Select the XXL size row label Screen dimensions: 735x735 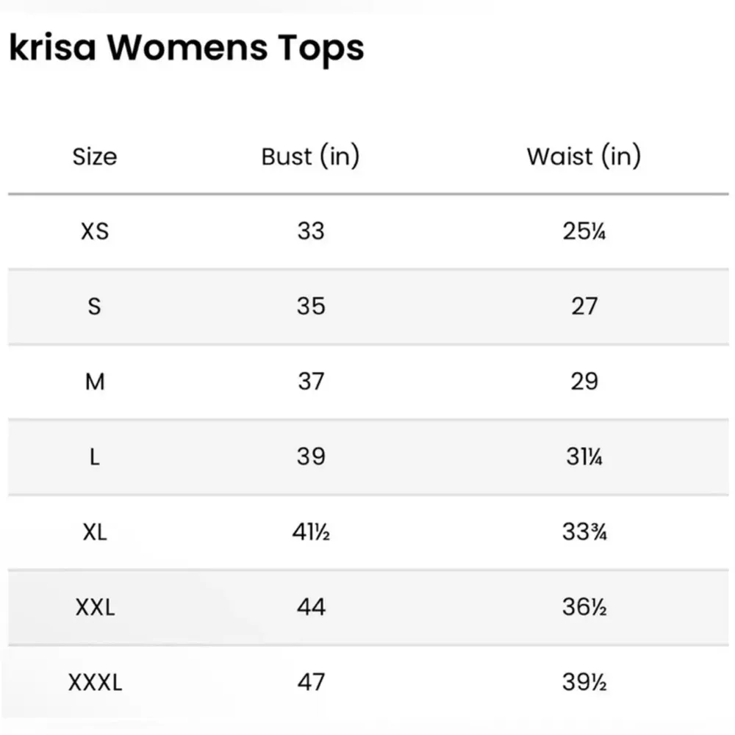(95, 608)
